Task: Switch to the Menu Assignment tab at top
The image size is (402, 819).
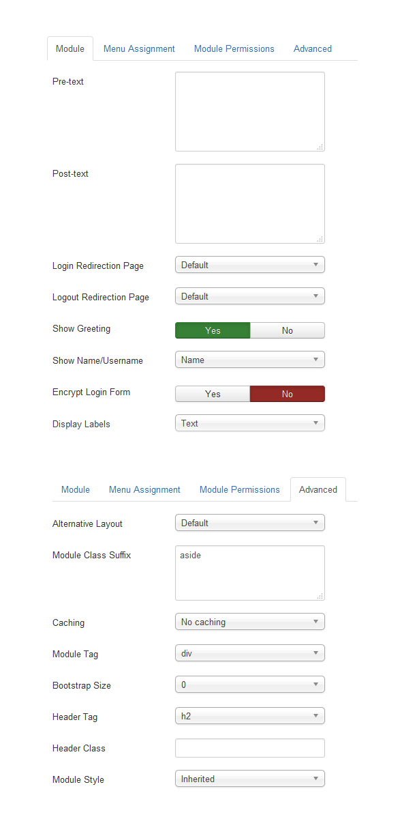Action: [139, 48]
